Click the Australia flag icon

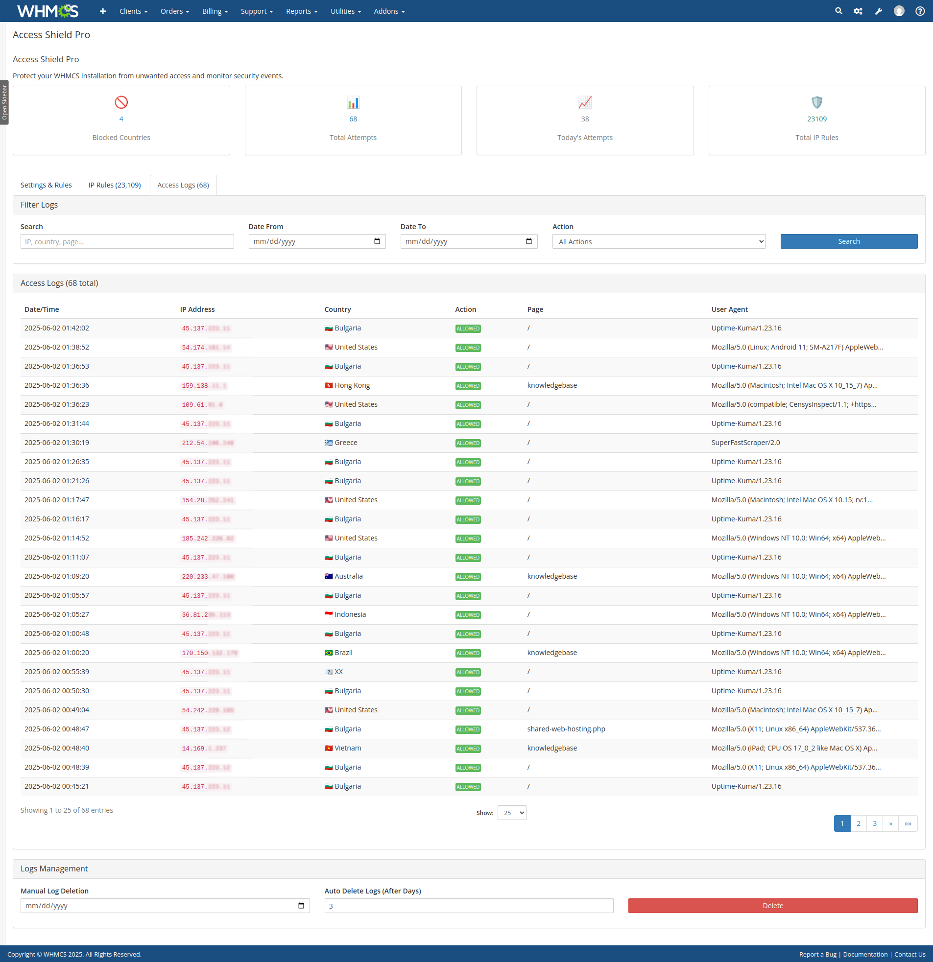pos(329,576)
